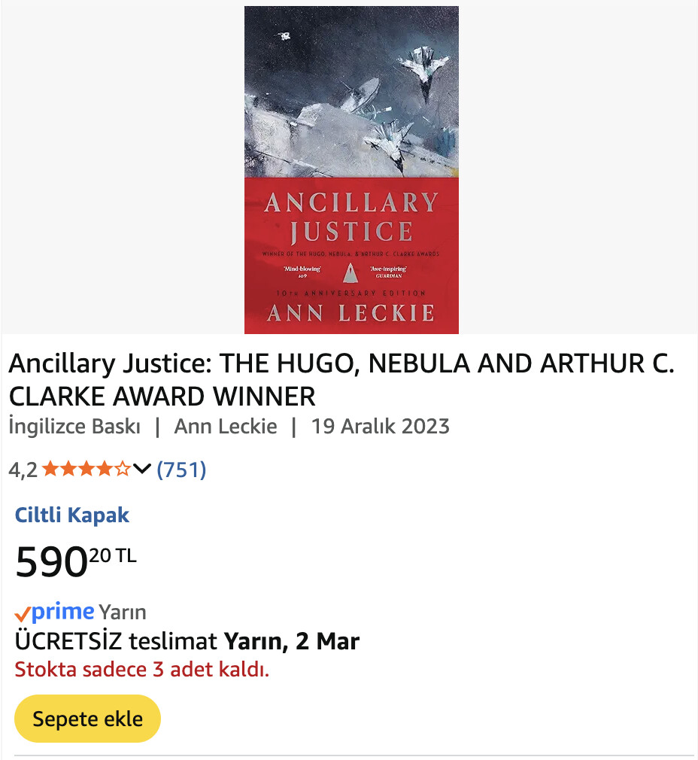Click the author name Ann Leckie
The height and width of the screenshot is (760, 698).
(226, 427)
